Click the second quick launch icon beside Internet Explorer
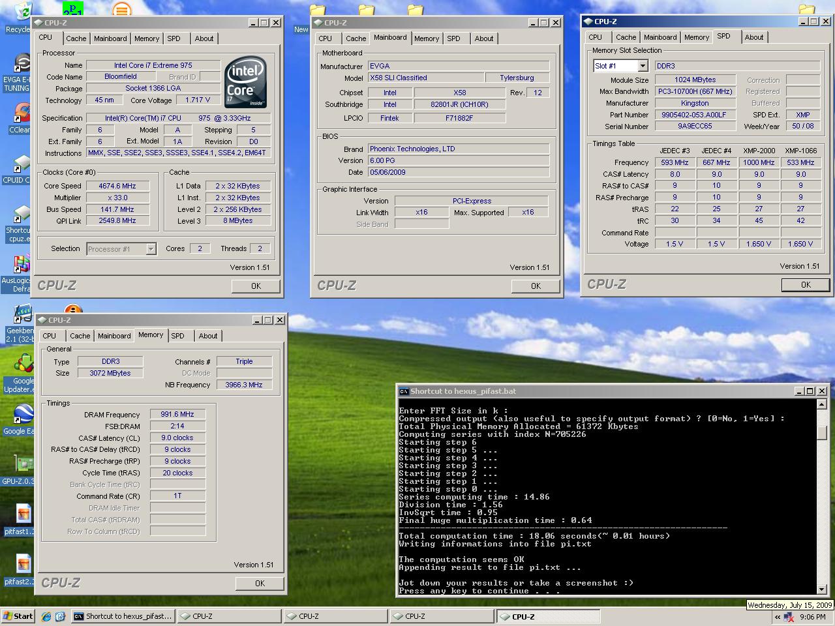 [x=60, y=616]
